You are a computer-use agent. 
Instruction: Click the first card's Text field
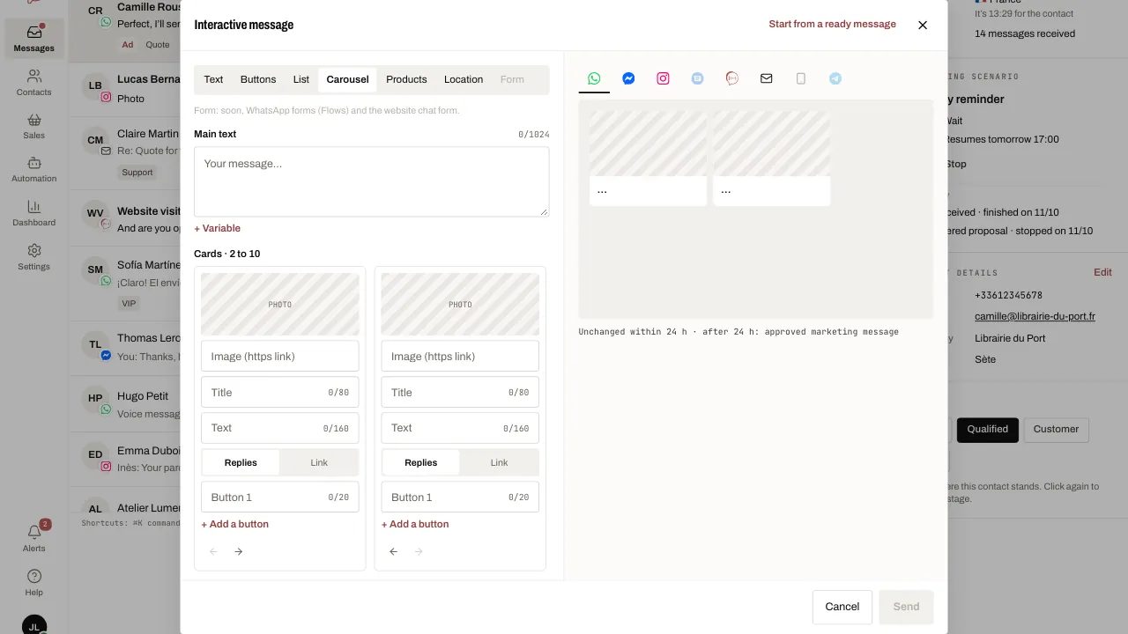click(279, 428)
